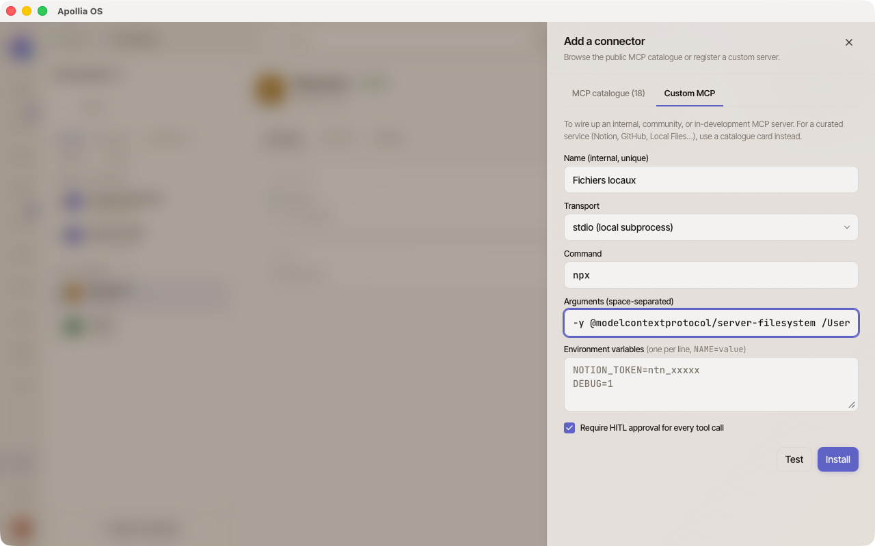Click the Add a connector heading
Viewport: 875px width, 546px height.
[604, 42]
